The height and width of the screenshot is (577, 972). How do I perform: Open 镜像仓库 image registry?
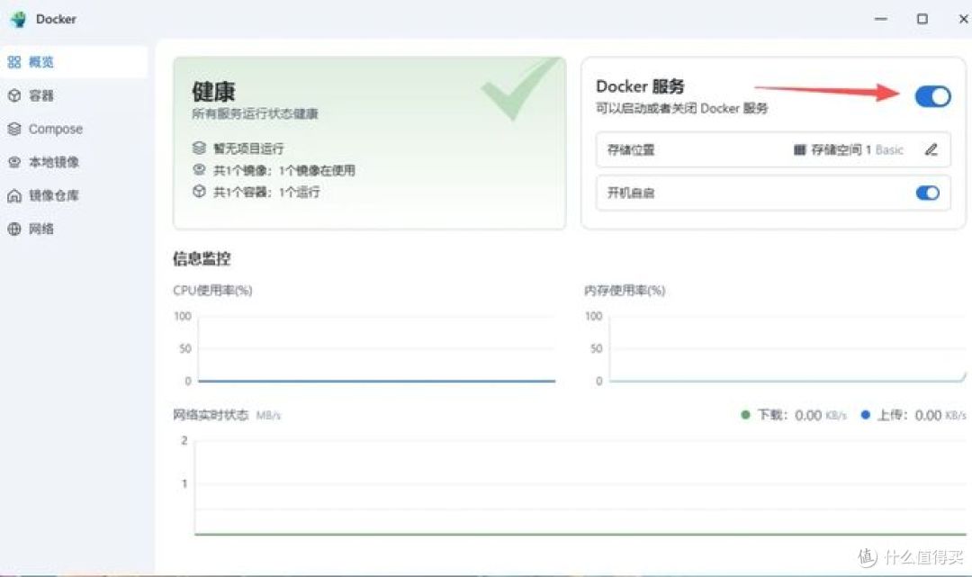pyautogui.click(x=73, y=196)
